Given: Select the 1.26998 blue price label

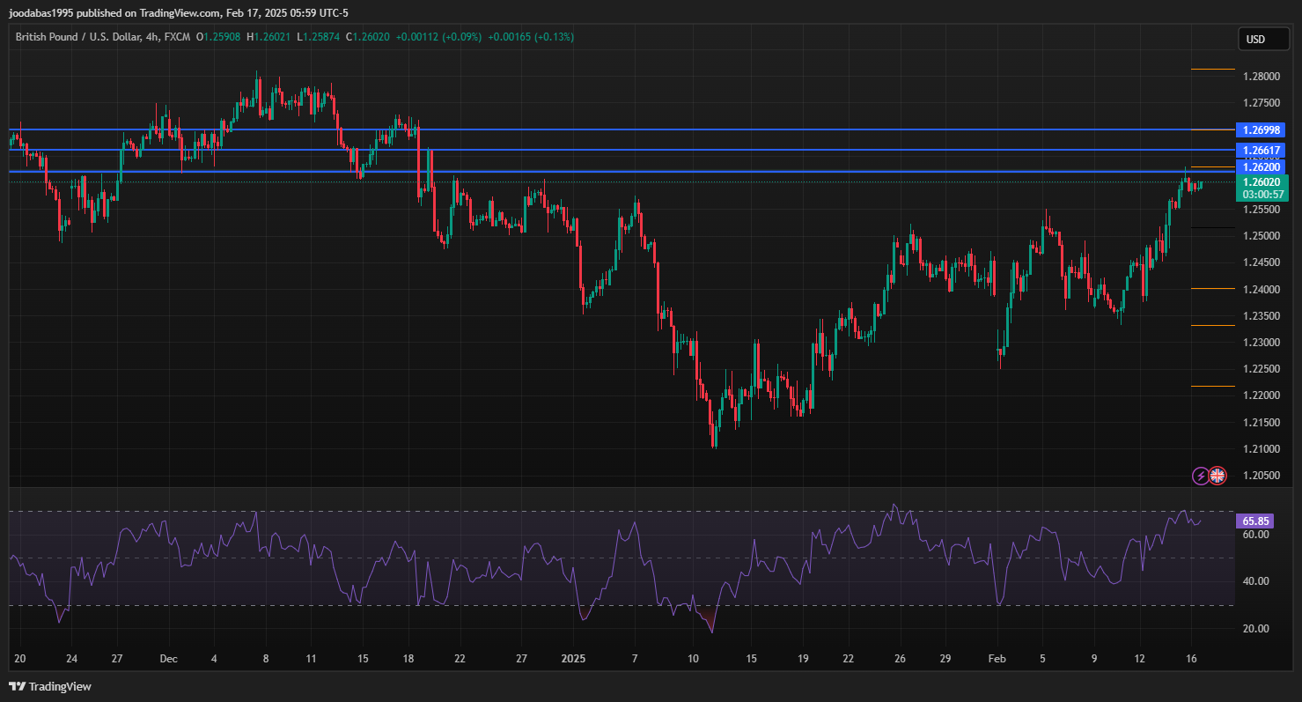Looking at the screenshot, I should (x=1262, y=129).
